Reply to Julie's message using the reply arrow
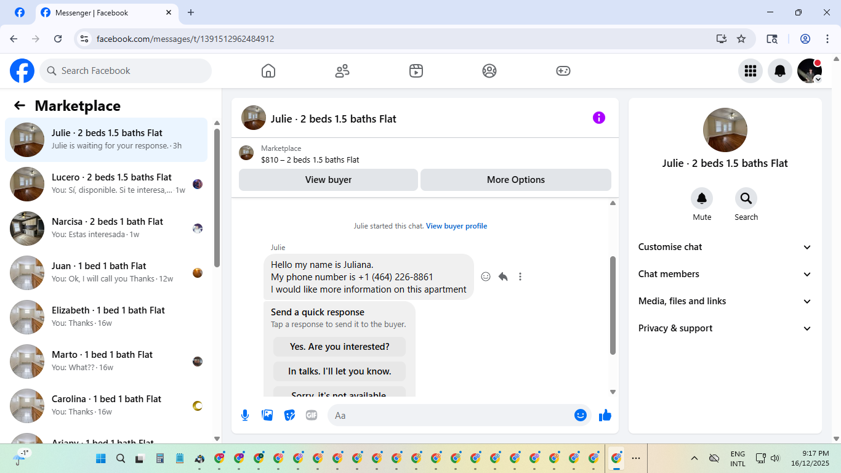Image resolution: width=841 pixels, height=473 pixels. tap(503, 277)
